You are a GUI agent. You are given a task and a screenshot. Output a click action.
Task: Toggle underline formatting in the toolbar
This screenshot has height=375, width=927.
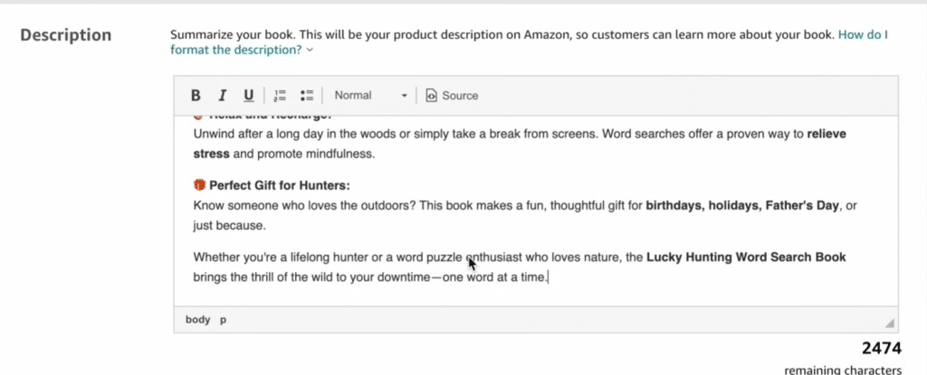(x=248, y=96)
